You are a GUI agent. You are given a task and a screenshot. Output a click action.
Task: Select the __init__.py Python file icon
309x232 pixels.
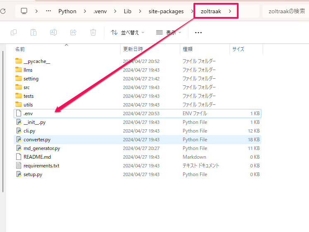[x=19, y=122]
